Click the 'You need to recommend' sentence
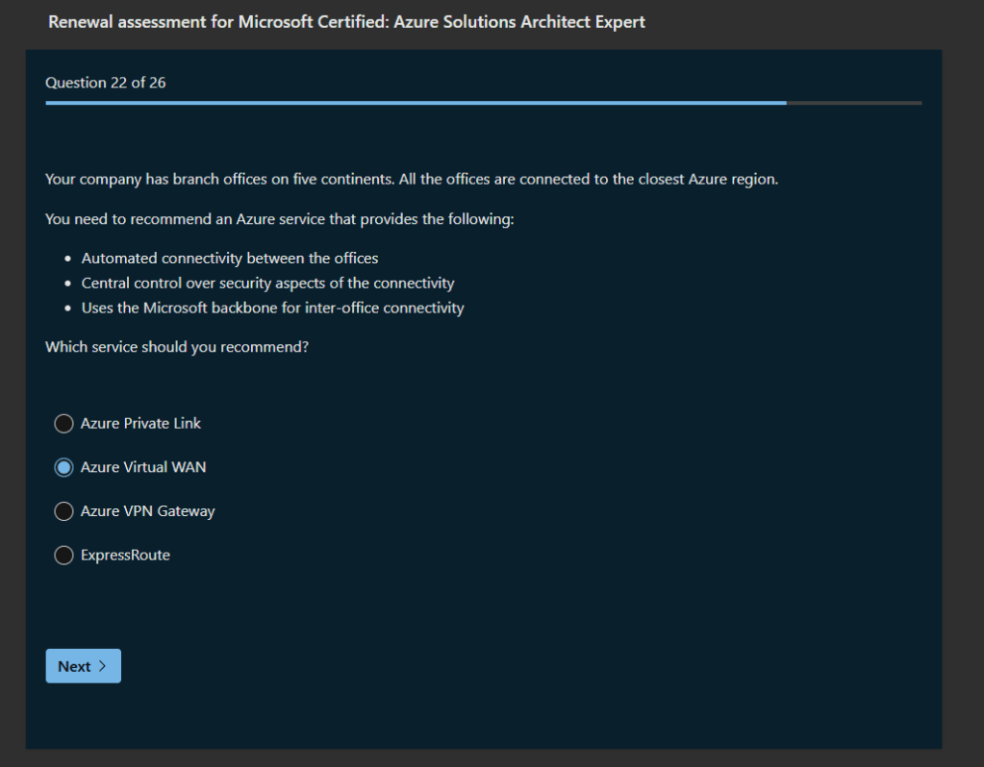Viewport: 984px width, 767px height. tap(279, 219)
